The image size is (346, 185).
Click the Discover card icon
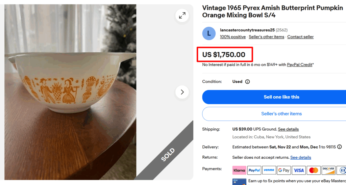point(328,170)
